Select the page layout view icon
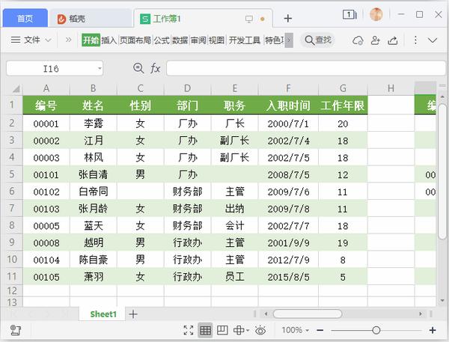449x342 pixels. (222, 330)
